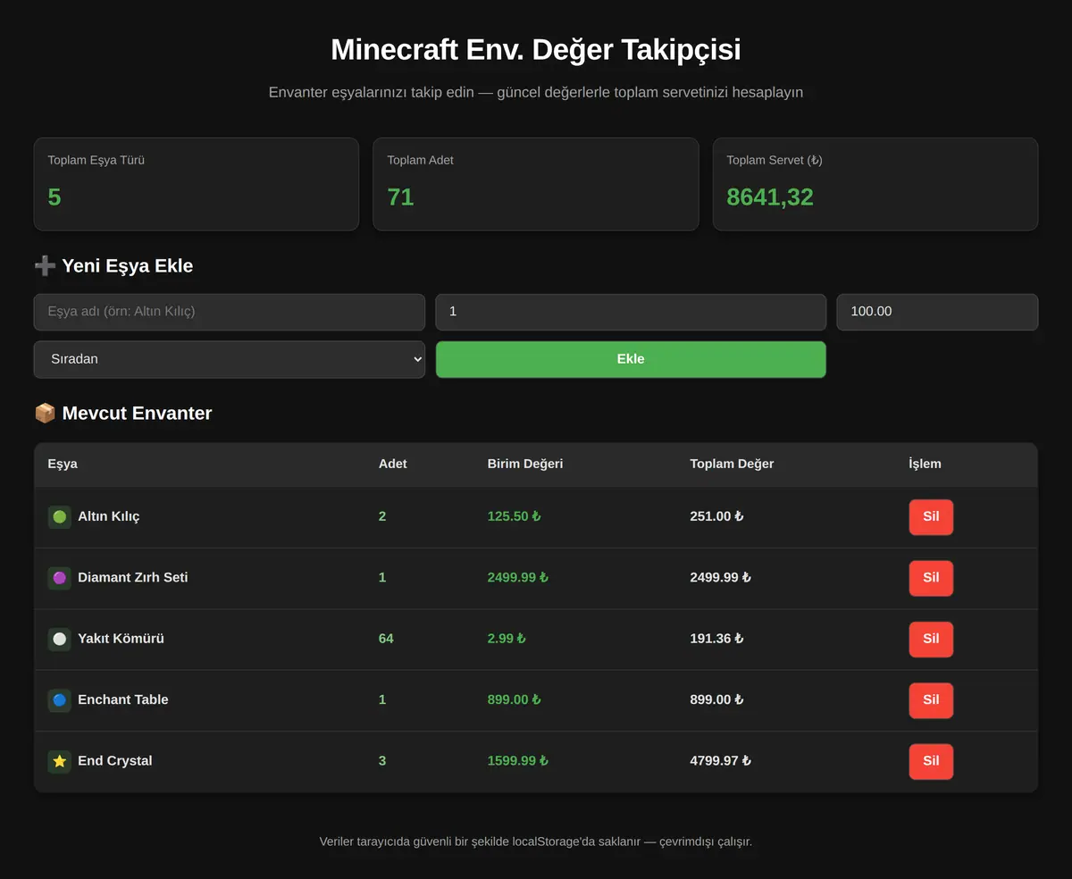
Task: Click the İşlem column header
Action: [925, 464]
